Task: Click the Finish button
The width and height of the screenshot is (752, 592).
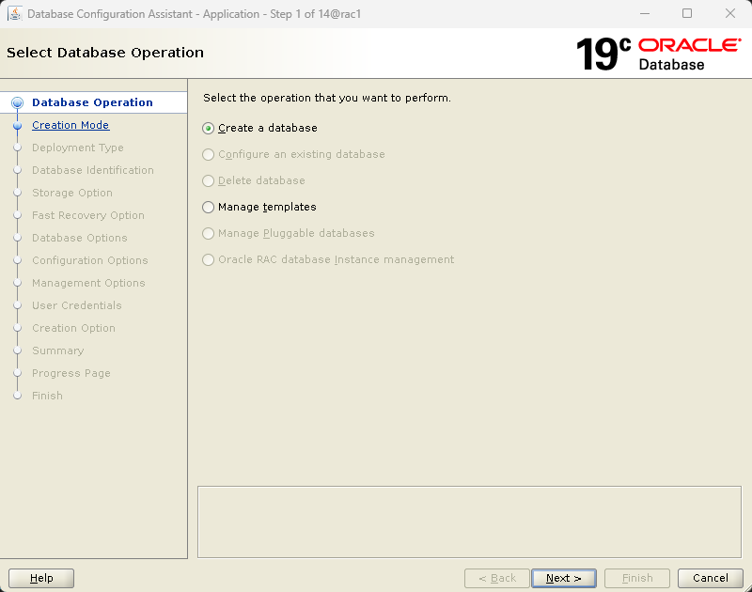Action: (x=636, y=578)
